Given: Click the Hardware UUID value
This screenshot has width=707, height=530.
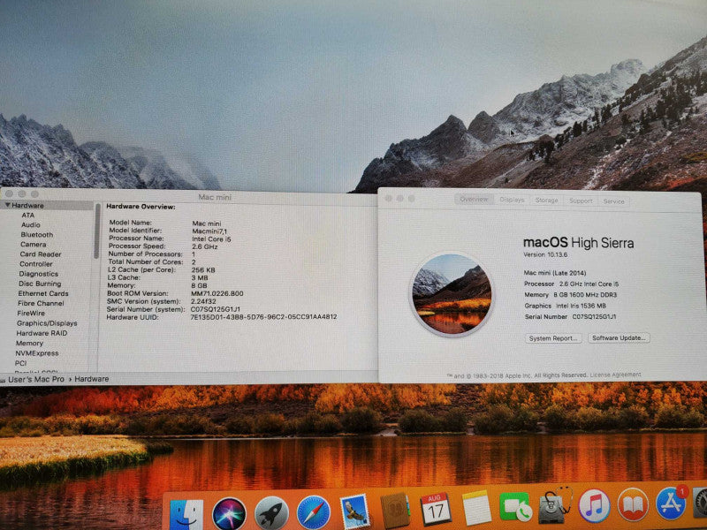Looking at the screenshot, I should pyautogui.click(x=263, y=317).
